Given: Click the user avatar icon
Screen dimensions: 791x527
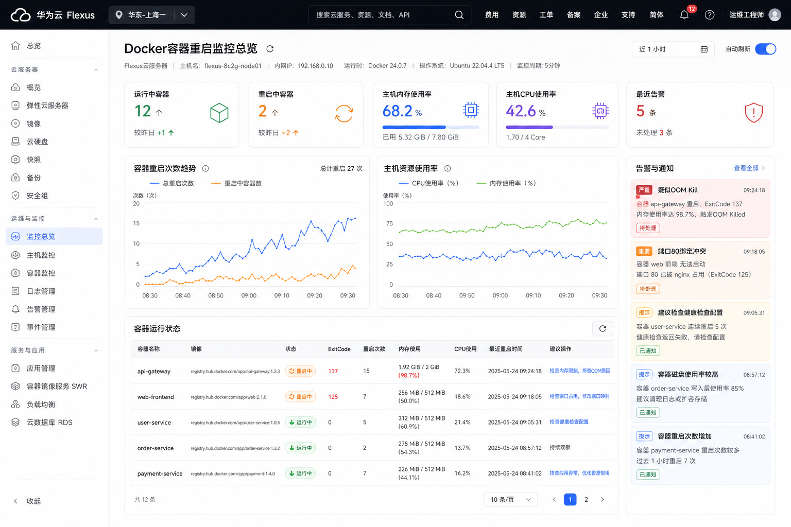Looking at the screenshot, I should coord(775,15).
